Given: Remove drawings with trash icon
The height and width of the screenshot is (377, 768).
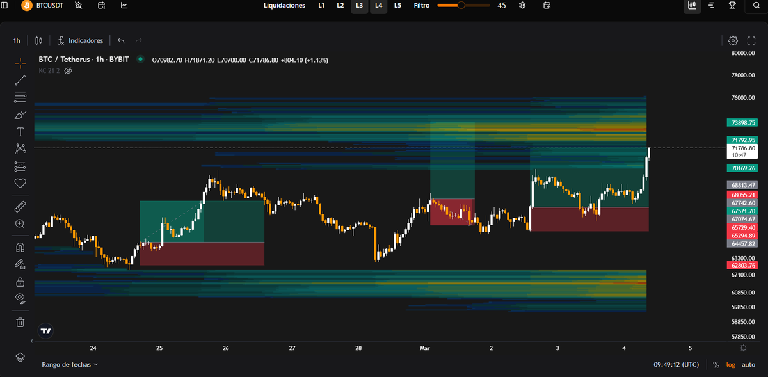Looking at the screenshot, I should (x=20, y=322).
